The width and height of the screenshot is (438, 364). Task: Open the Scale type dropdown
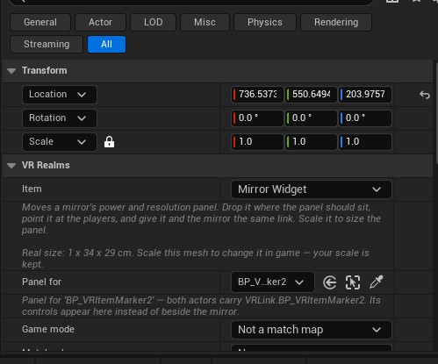click(x=60, y=142)
